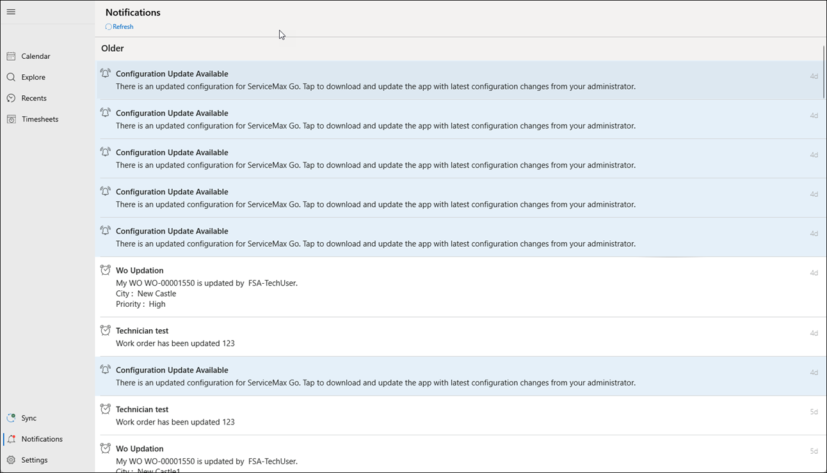Click the 'Older' section header
The height and width of the screenshot is (473, 827).
[113, 49]
